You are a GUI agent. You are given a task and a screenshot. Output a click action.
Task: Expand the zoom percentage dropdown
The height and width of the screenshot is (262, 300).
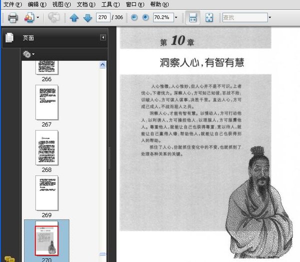[176, 17]
